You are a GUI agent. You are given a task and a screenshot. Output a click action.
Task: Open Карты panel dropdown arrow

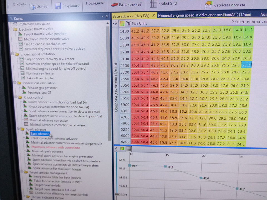coord(102,16)
